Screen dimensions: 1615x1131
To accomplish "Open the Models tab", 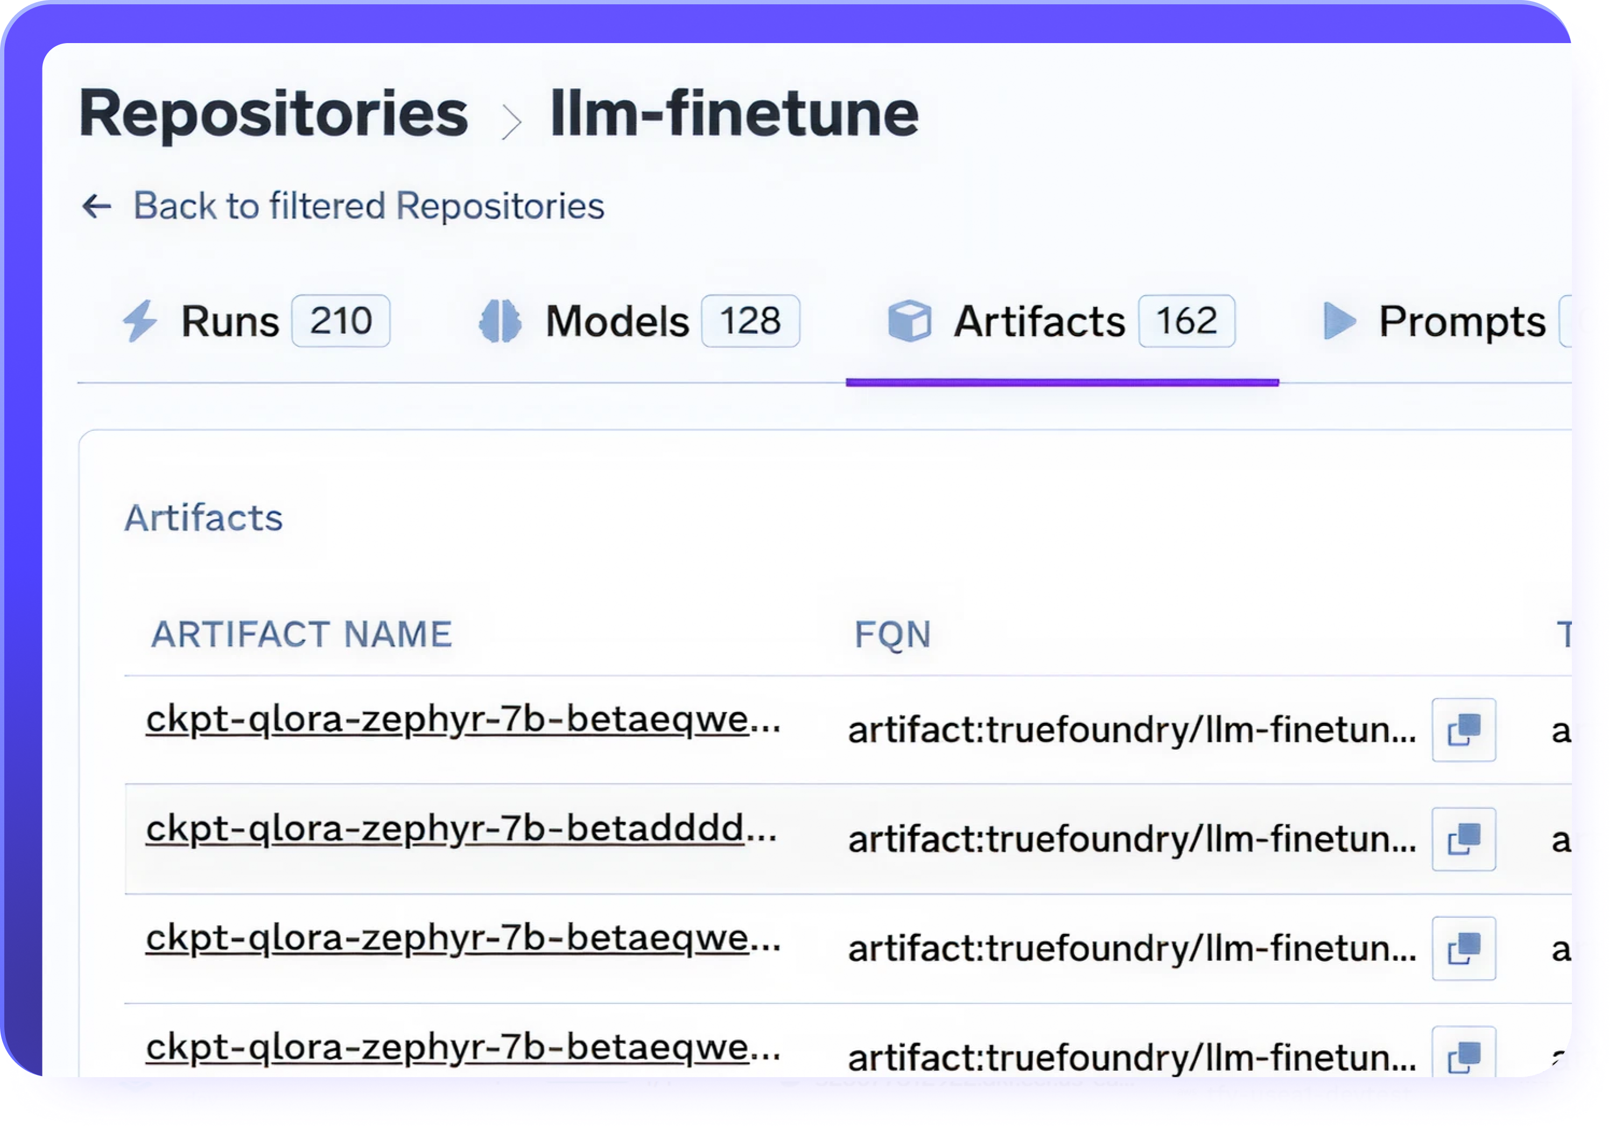I will (617, 322).
